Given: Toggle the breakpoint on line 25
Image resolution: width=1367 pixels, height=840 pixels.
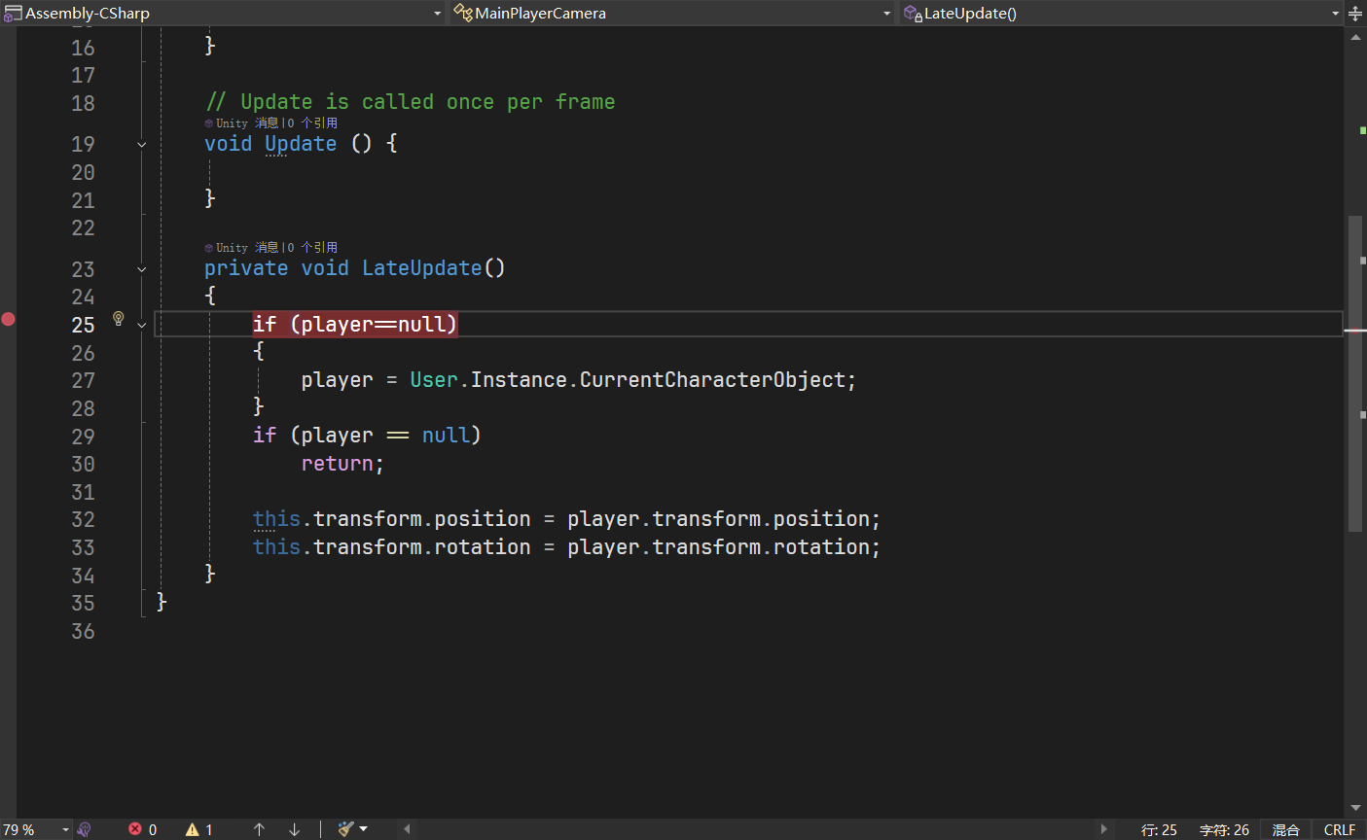Looking at the screenshot, I should [x=8, y=319].
